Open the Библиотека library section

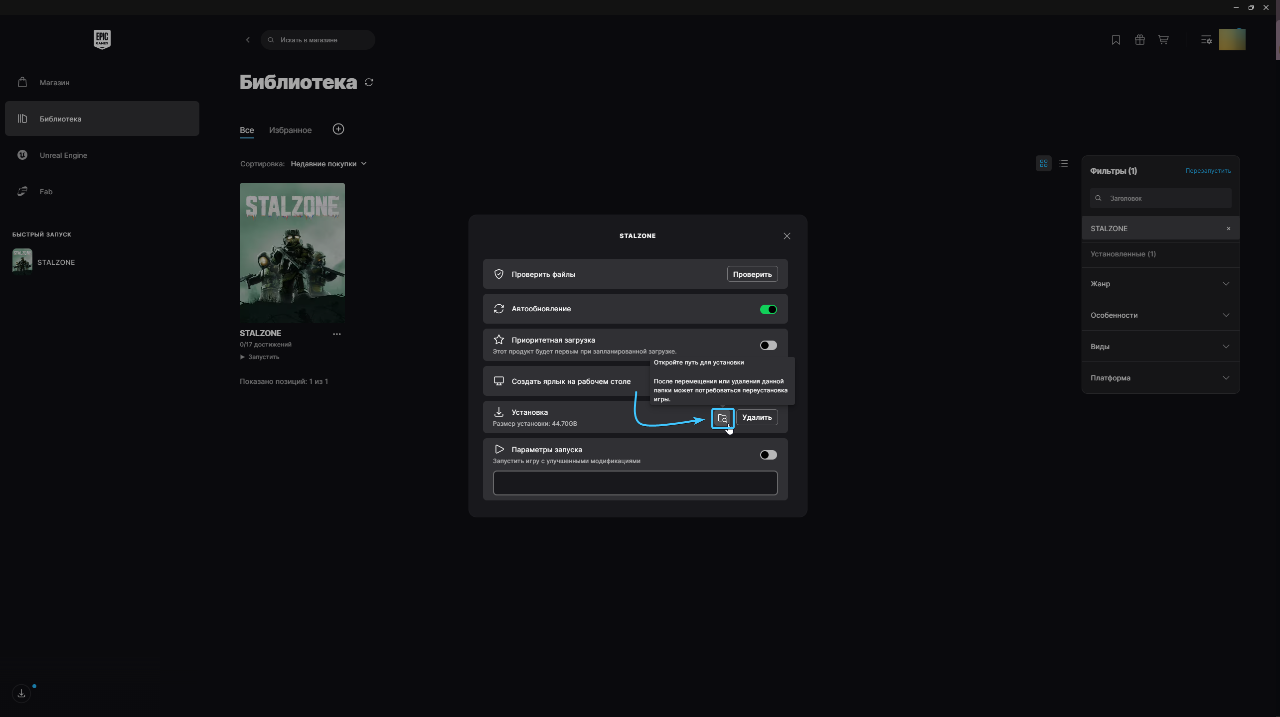102,119
